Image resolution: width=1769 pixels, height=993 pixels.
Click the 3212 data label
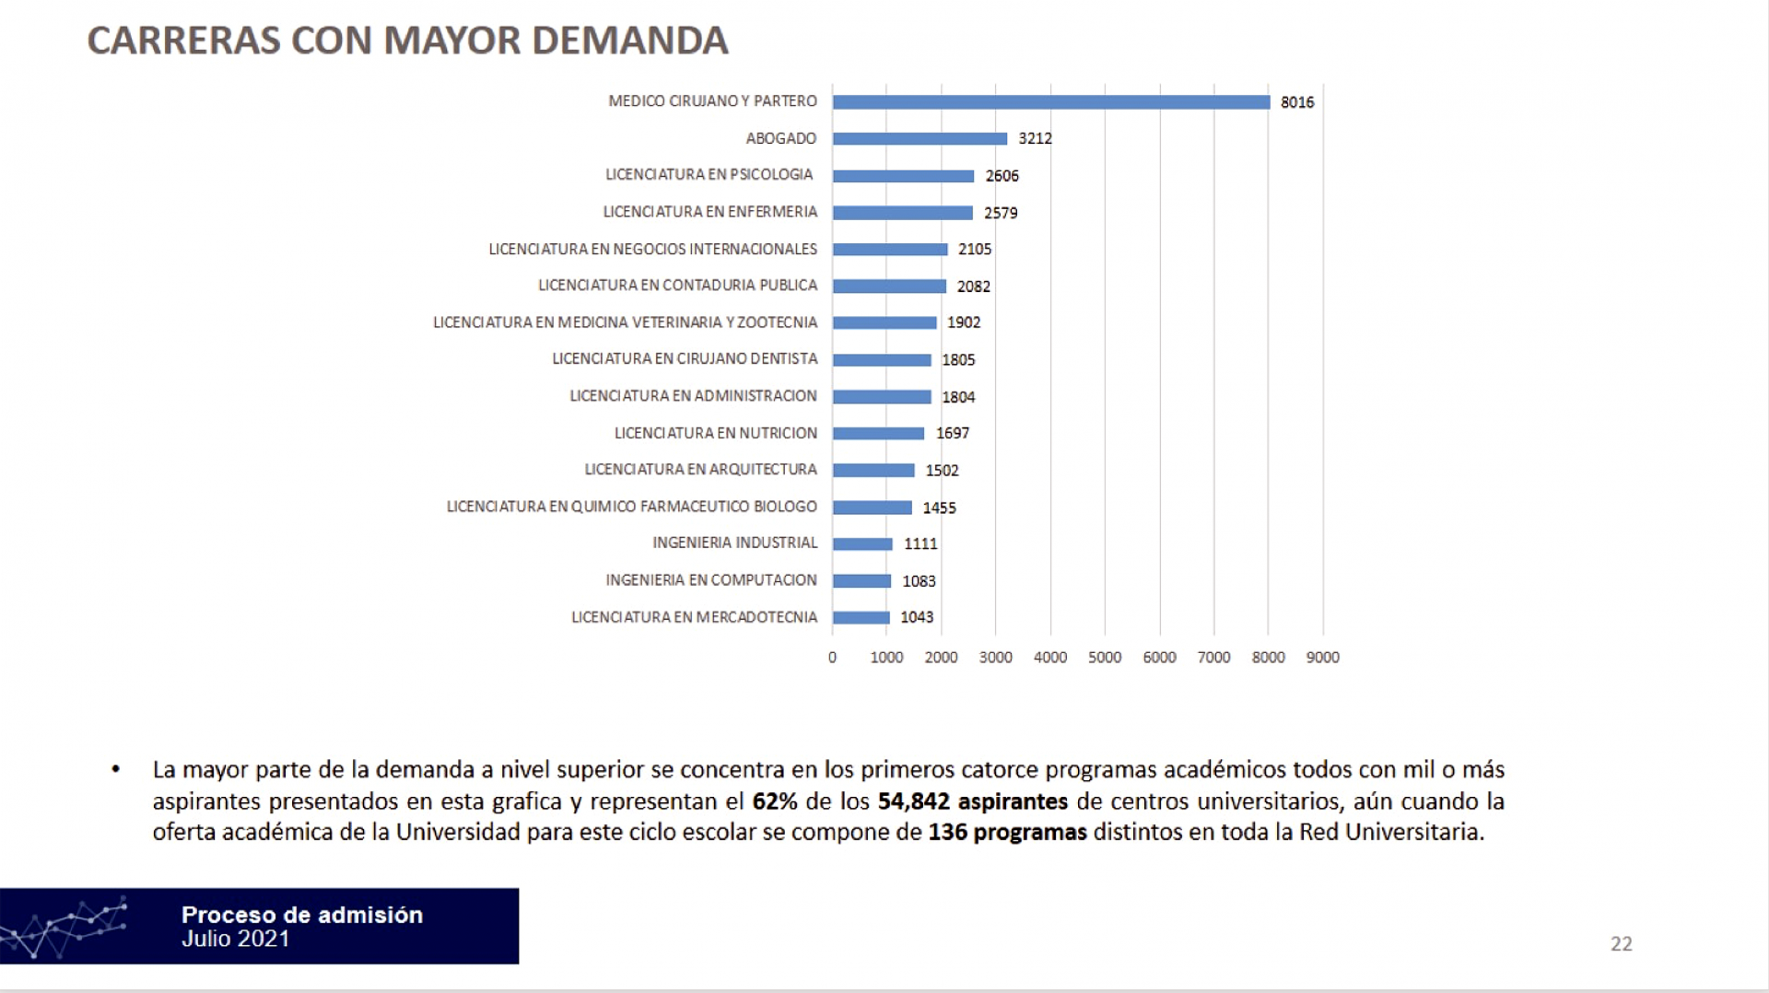pyautogui.click(x=1035, y=138)
